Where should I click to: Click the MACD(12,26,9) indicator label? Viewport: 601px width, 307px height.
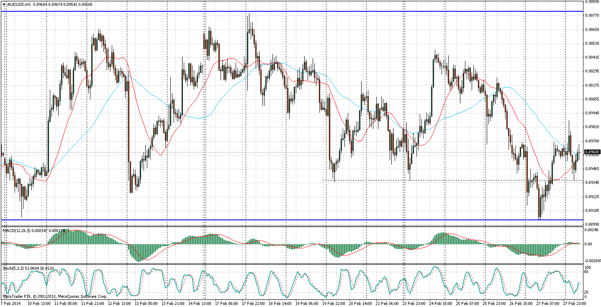(17, 230)
